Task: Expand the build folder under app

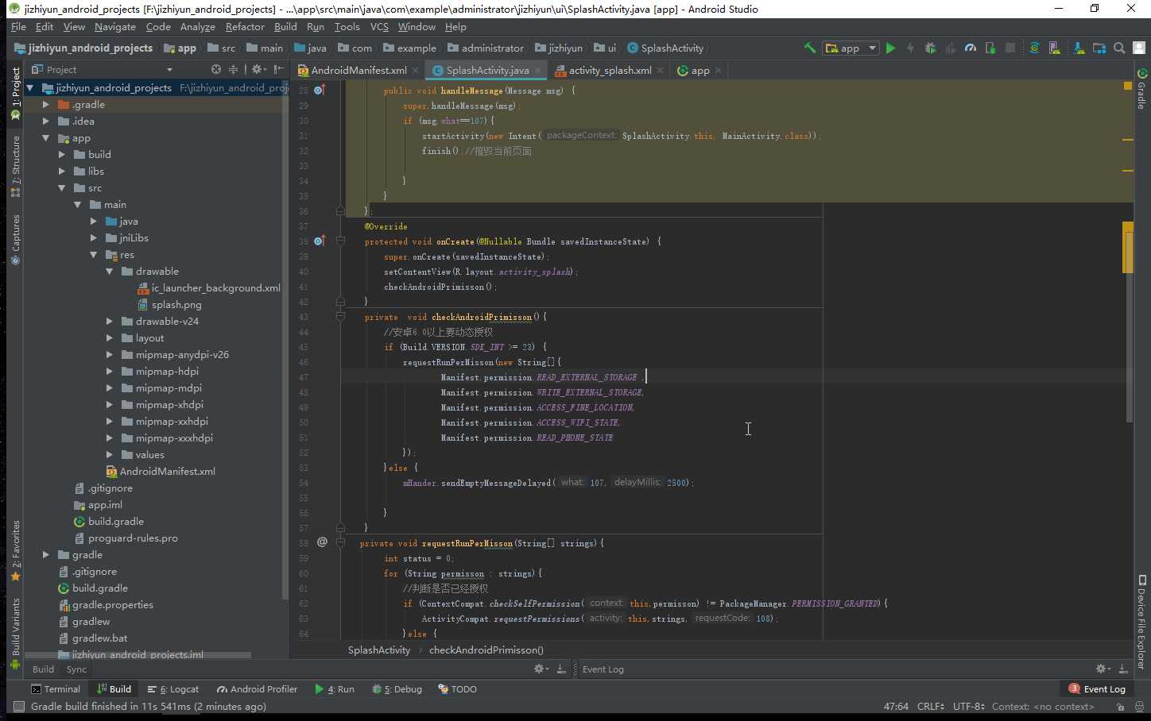Action: coord(61,154)
